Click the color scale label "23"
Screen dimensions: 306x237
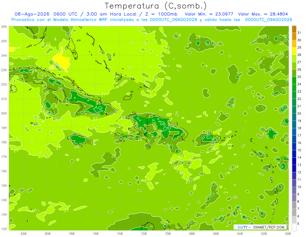pyautogui.click(x=299, y=92)
